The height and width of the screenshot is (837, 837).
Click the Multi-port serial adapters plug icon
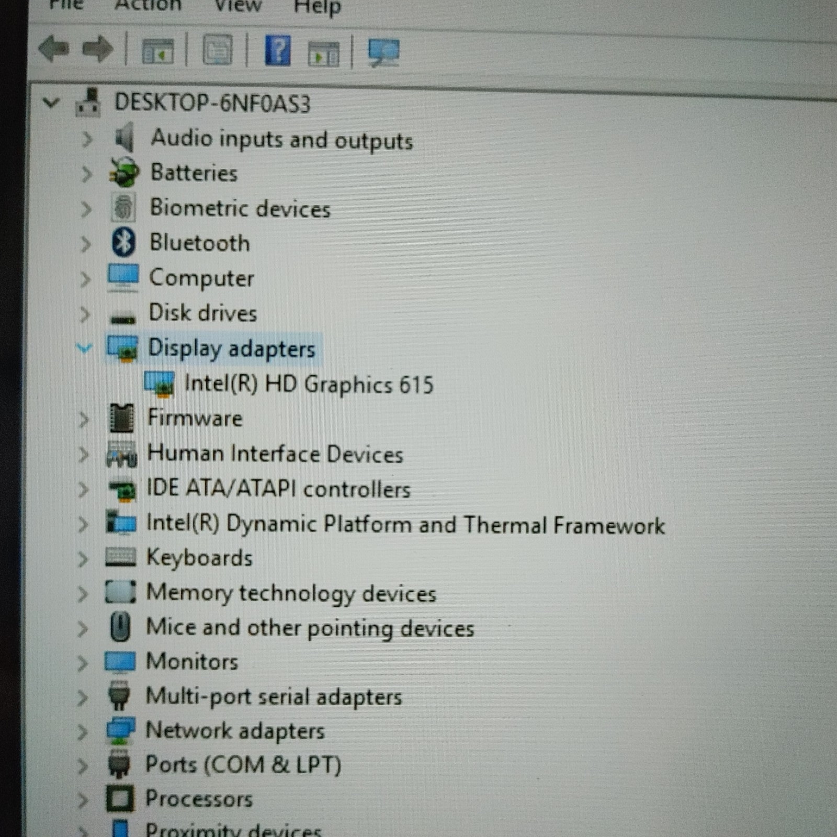pos(119,695)
